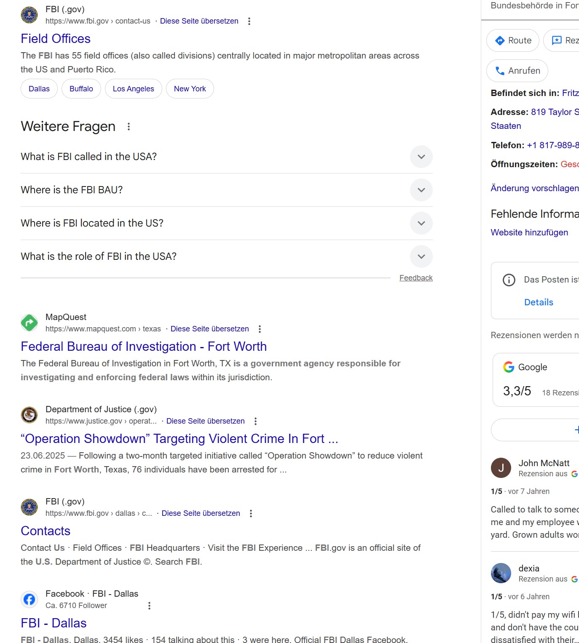
Task: Select the Dallas sitelink chip
Action: pos(39,89)
